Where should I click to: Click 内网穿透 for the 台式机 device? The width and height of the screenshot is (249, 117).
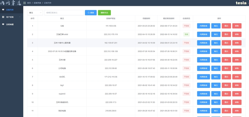[204, 77]
